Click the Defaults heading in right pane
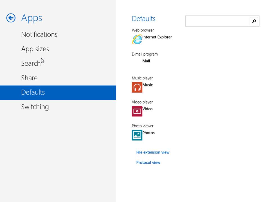The width and height of the screenshot is (270, 202). click(x=144, y=19)
